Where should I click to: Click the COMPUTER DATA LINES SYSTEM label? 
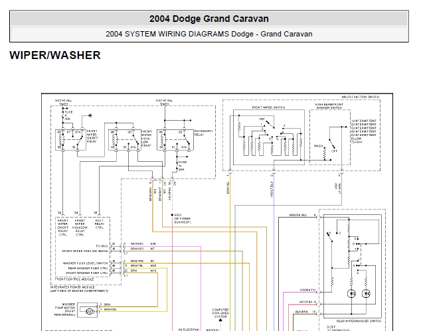[220, 313]
